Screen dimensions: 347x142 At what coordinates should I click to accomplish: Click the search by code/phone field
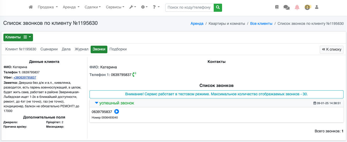tap(189, 8)
